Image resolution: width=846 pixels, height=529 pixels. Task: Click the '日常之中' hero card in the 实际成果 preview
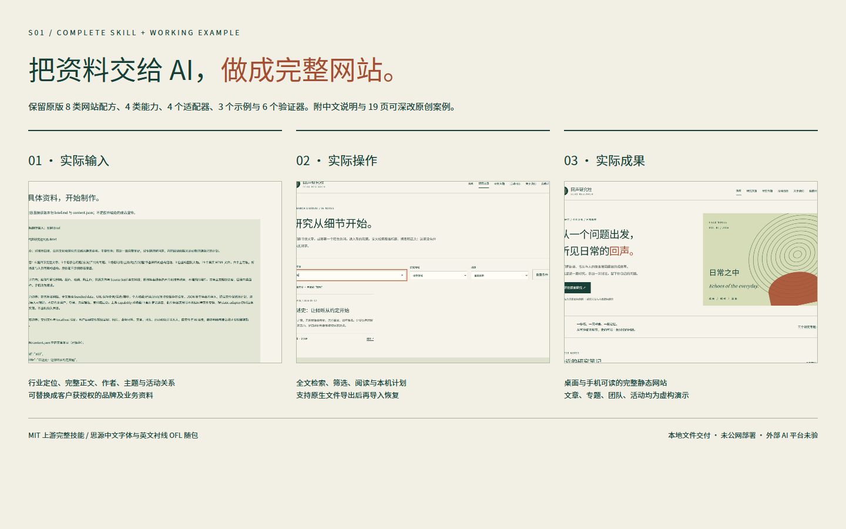(x=760, y=259)
